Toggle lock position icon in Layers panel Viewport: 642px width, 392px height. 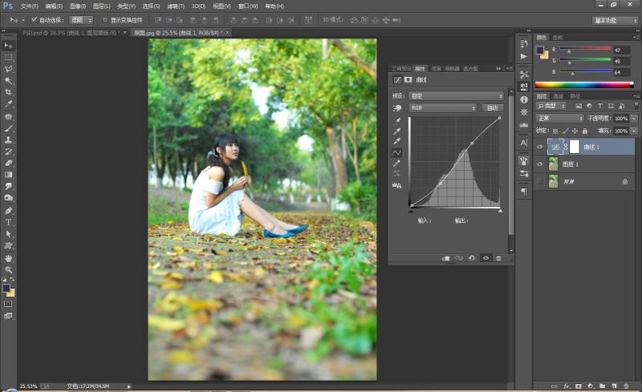[575, 131]
